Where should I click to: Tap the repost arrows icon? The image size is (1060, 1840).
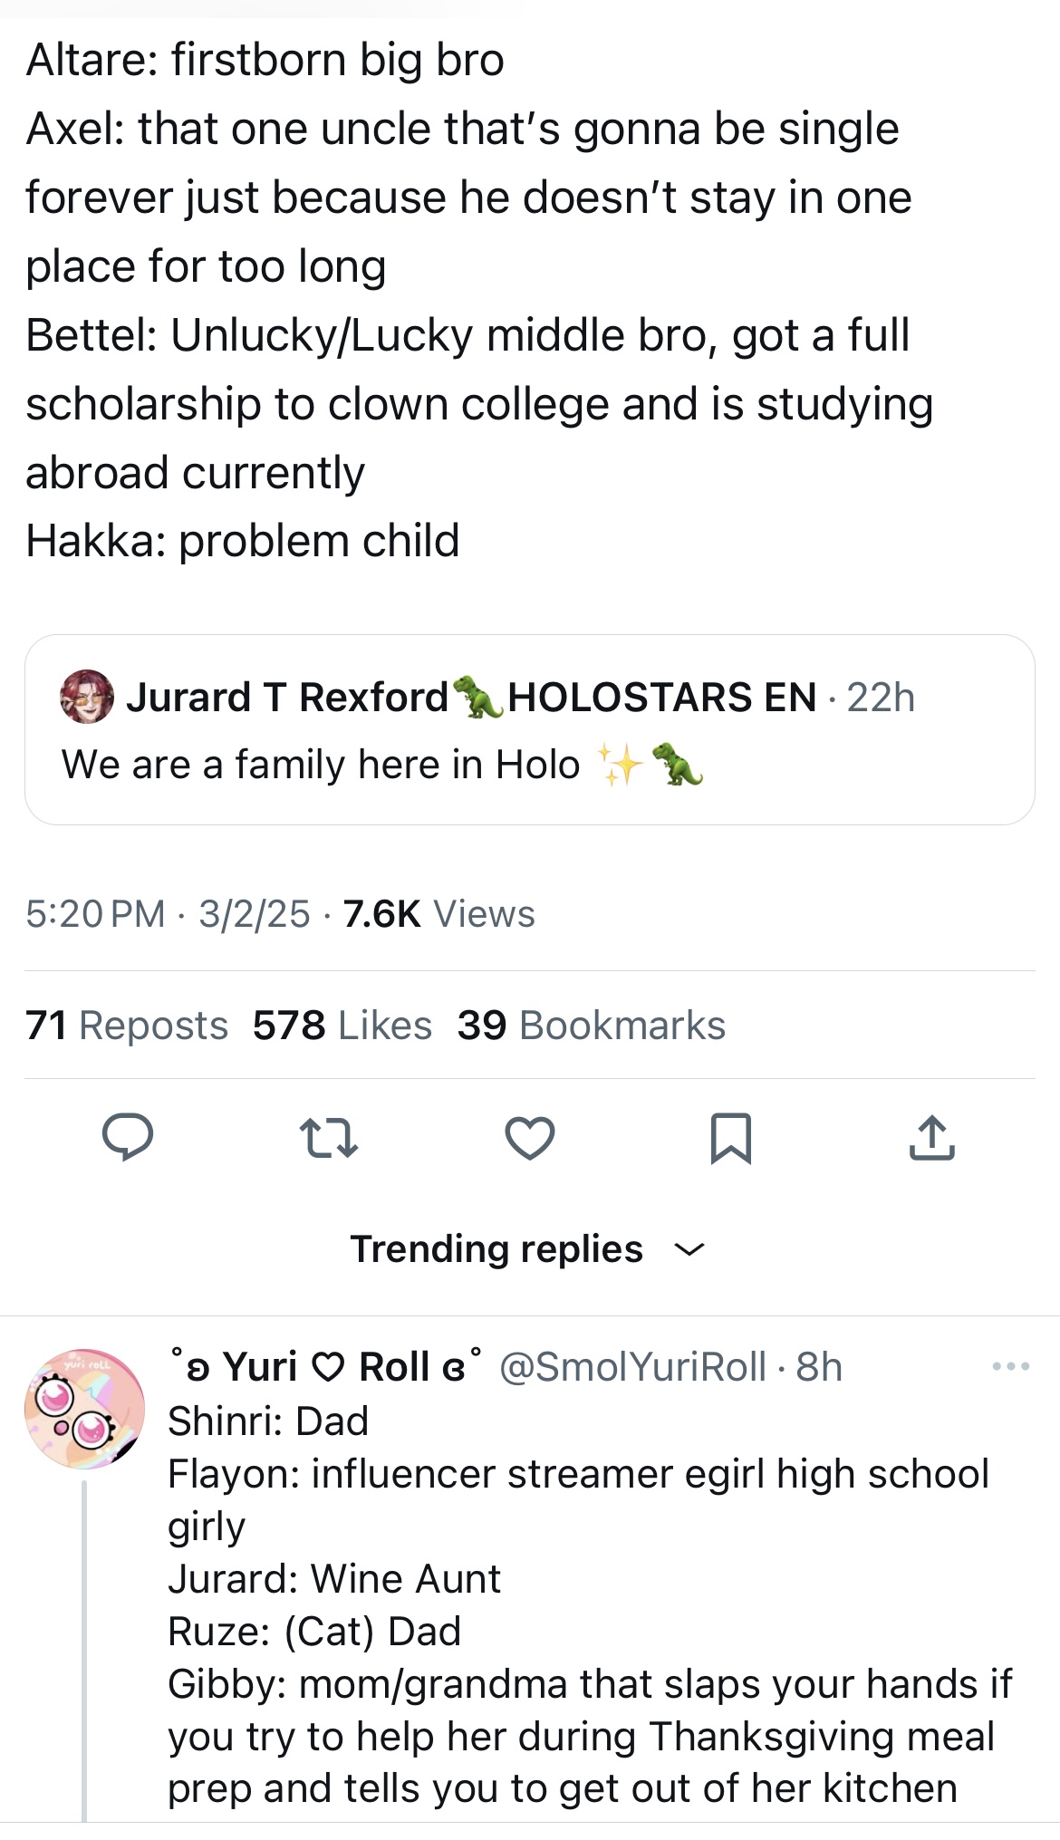329,1139
